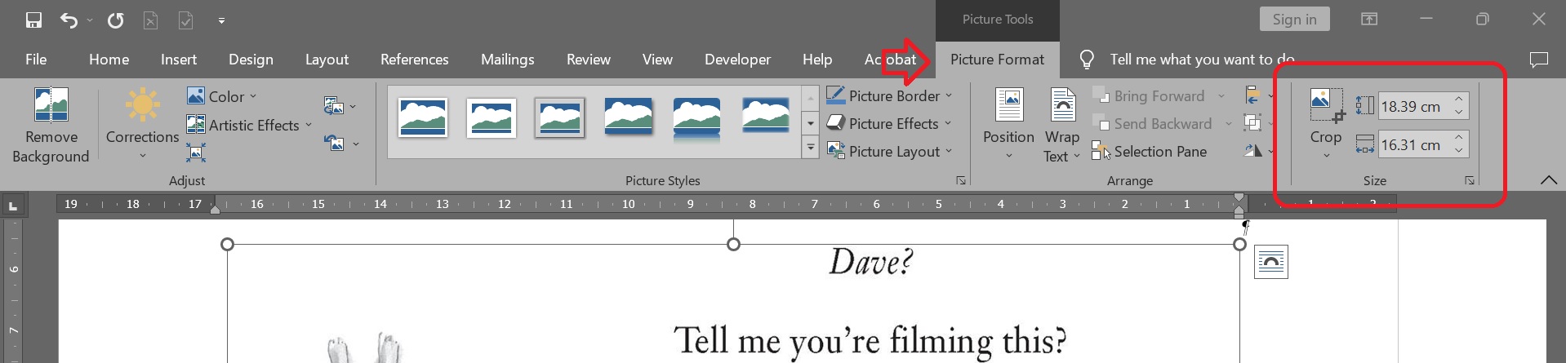The width and height of the screenshot is (1566, 363).
Task: Expand the Change Picture arrow
Action: point(353,106)
